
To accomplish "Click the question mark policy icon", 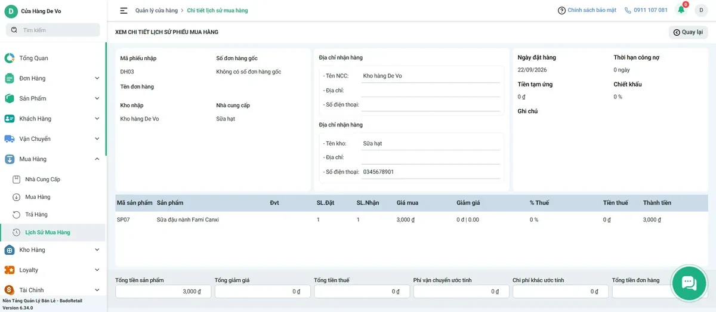I will coord(561,11).
